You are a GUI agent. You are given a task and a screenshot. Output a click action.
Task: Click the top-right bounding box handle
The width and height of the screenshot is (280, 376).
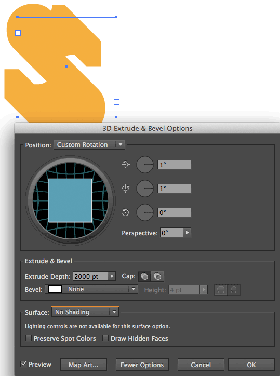(x=116, y=17)
